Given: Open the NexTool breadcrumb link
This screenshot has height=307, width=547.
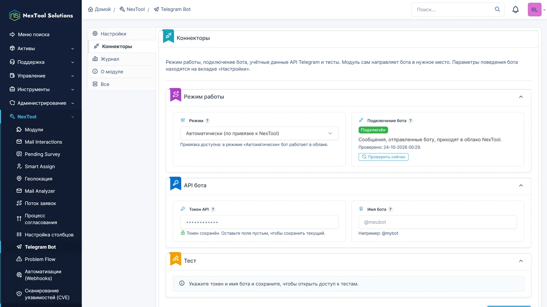Looking at the screenshot, I should [x=132, y=9].
